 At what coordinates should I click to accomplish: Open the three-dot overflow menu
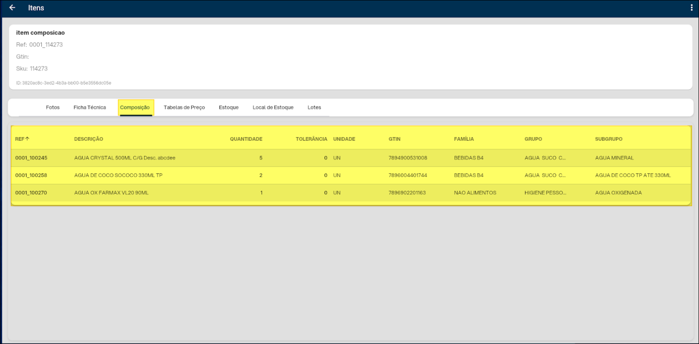(692, 8)
